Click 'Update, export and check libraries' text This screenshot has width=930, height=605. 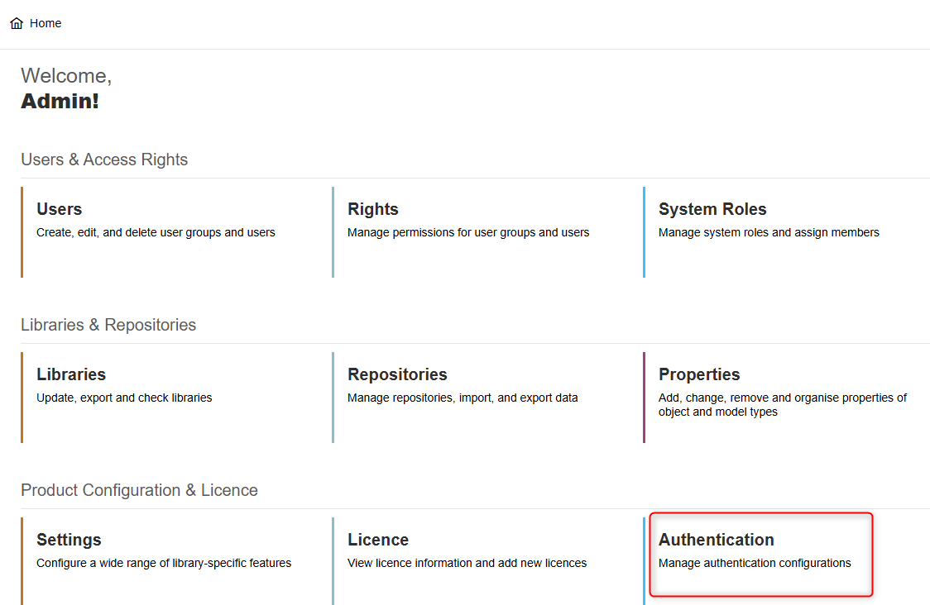pos(124,398)
